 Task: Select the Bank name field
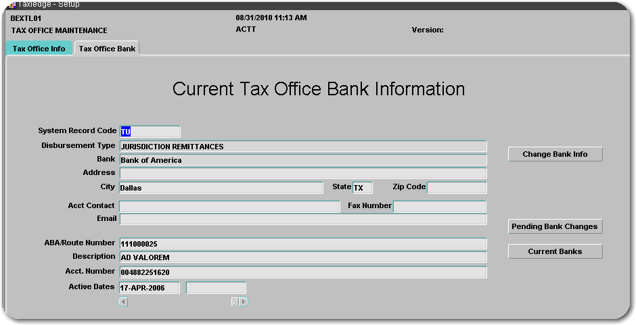[x=302, y=160]
